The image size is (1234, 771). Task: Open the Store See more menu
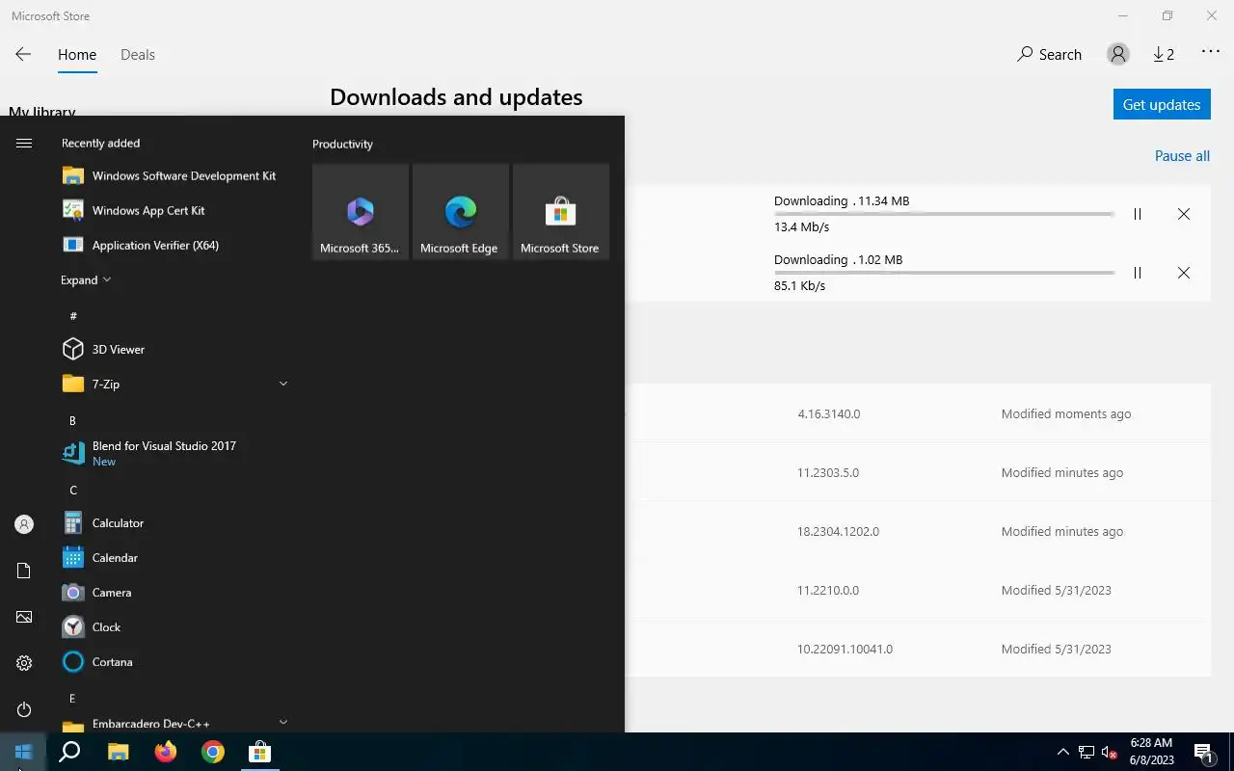tap(1211, 52)
